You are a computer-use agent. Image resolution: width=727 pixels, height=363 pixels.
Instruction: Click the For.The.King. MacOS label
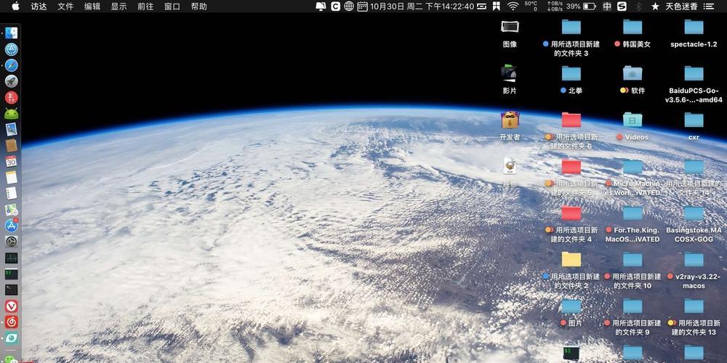tap(632, 234)
